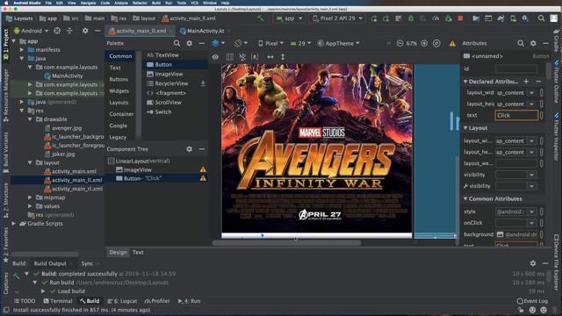Click the Run app icon
Viewport: 562px width, 316px height.
374,18
